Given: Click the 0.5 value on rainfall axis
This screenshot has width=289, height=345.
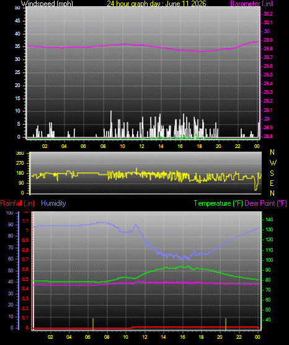Looking at the screenshot, I should click(25, 279).
